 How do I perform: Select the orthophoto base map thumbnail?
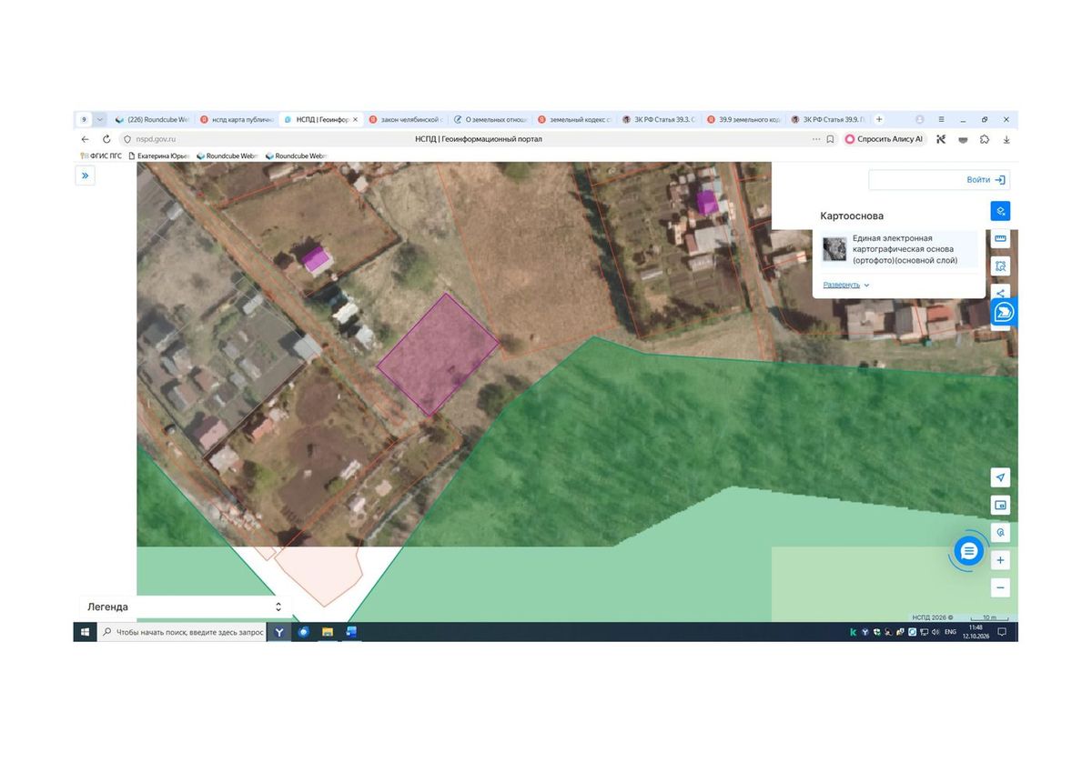pos(834,249)
